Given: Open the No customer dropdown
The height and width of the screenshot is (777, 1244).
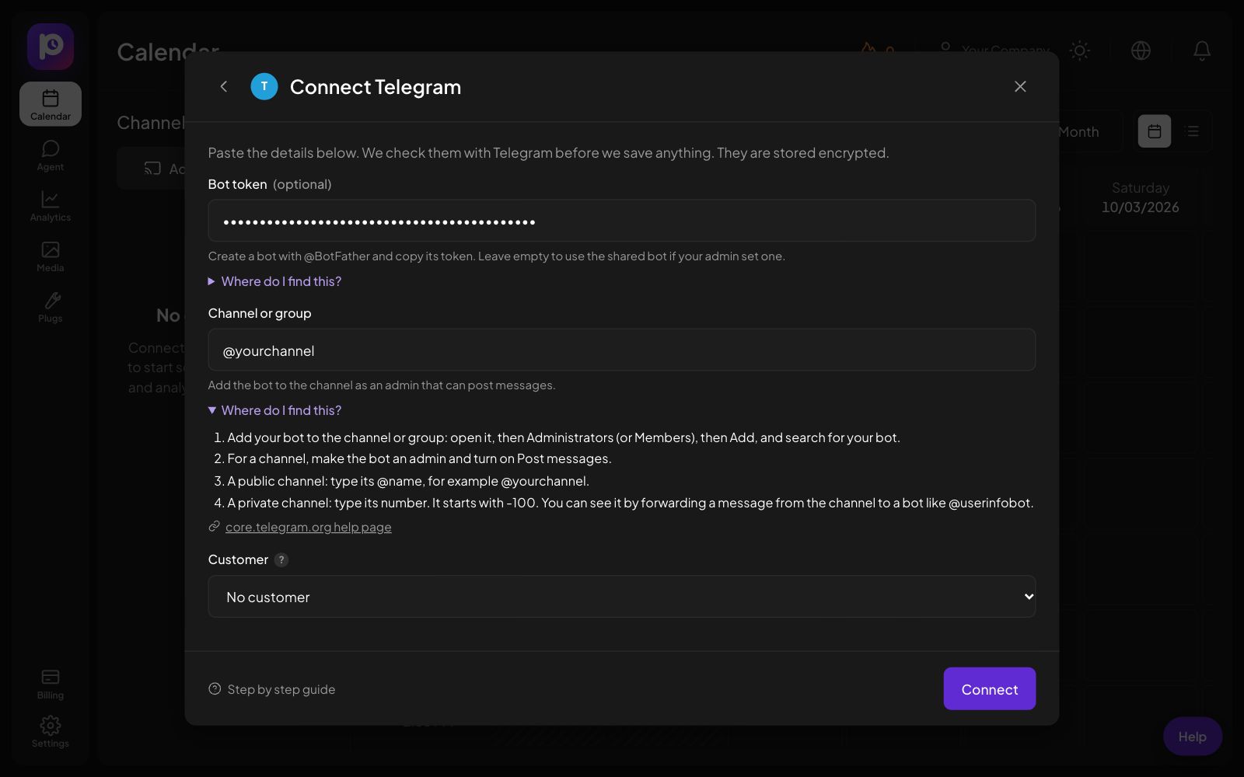Looking at the screenshot, I should pyautogui.click(x=621, y=597).
